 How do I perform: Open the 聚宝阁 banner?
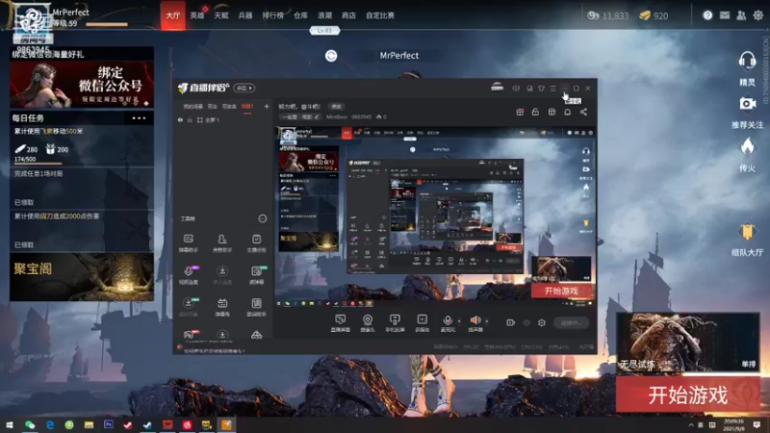pos(82,277)
